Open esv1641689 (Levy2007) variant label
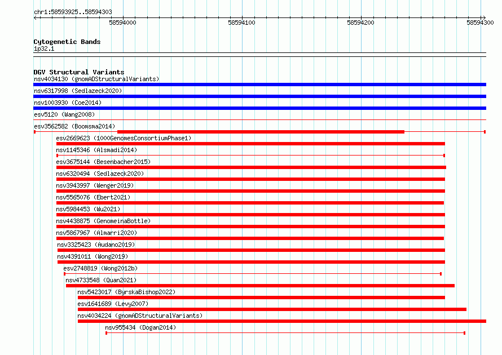This screenshot has width=502, height=355. (113, 304)
